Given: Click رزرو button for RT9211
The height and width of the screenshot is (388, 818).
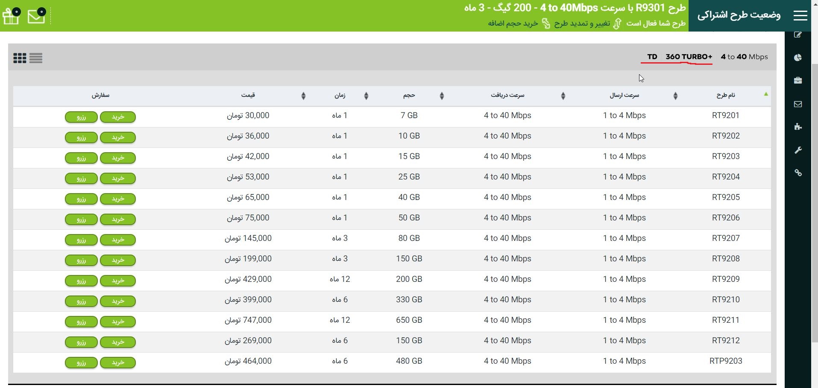Looking at the screenshot, I should coord(81,321).
